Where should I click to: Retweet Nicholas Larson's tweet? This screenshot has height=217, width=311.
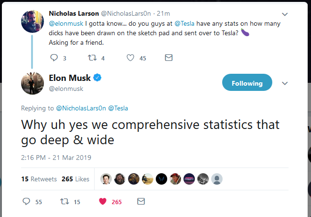point(92,58)
